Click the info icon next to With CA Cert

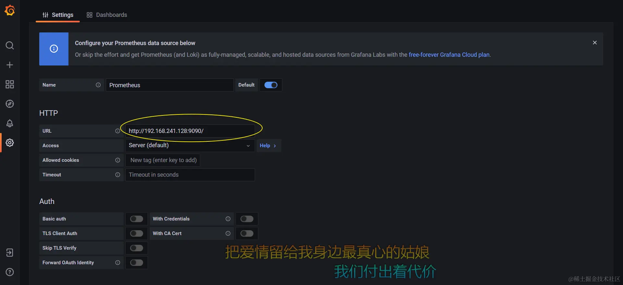pos(228,233)
